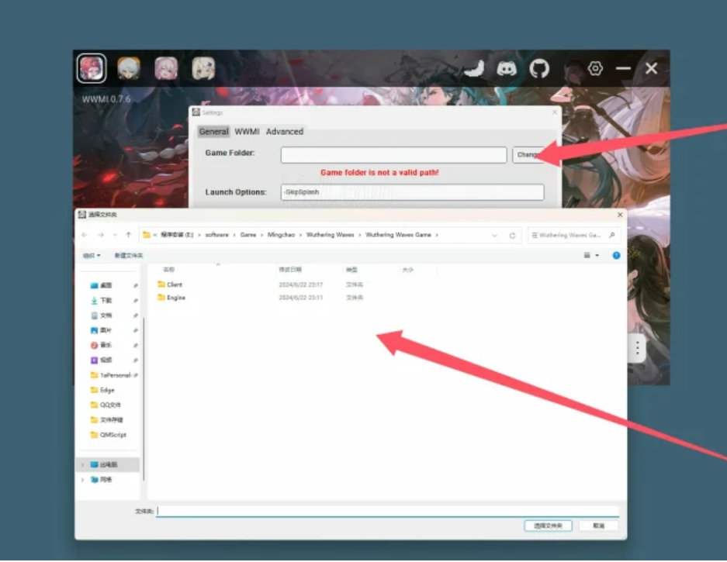
Task: Click the Change game folder button
Action: [x=528, y=155]
